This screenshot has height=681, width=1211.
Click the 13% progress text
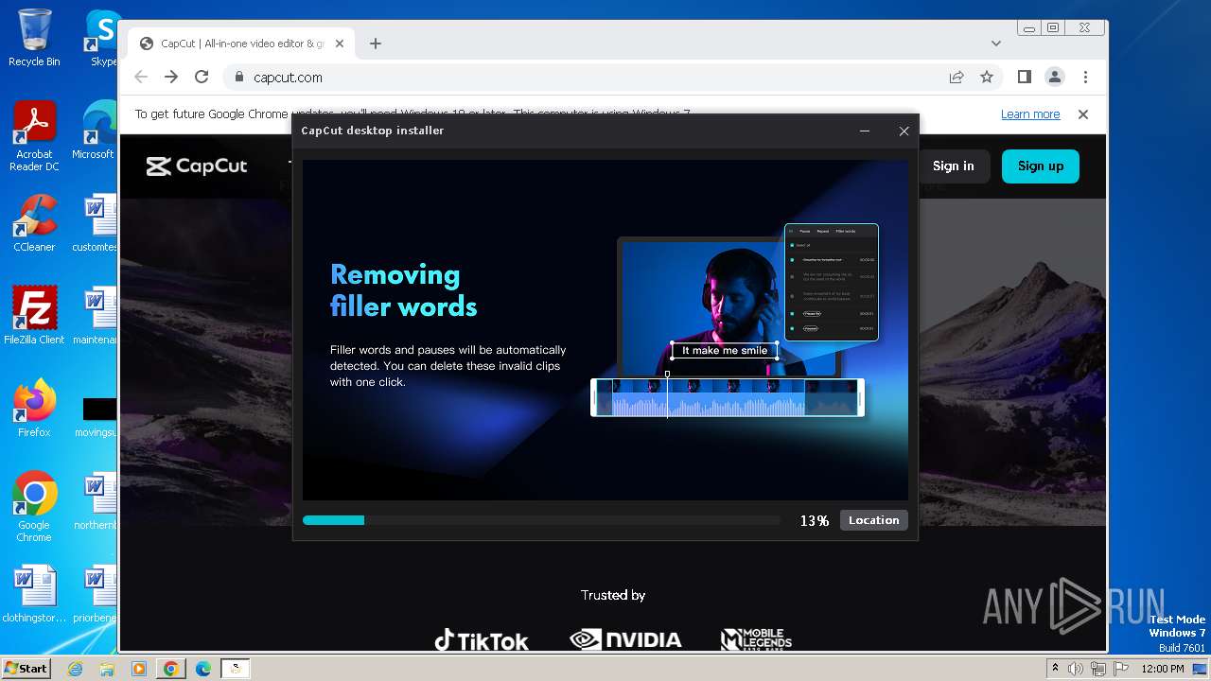pos(815,520)
